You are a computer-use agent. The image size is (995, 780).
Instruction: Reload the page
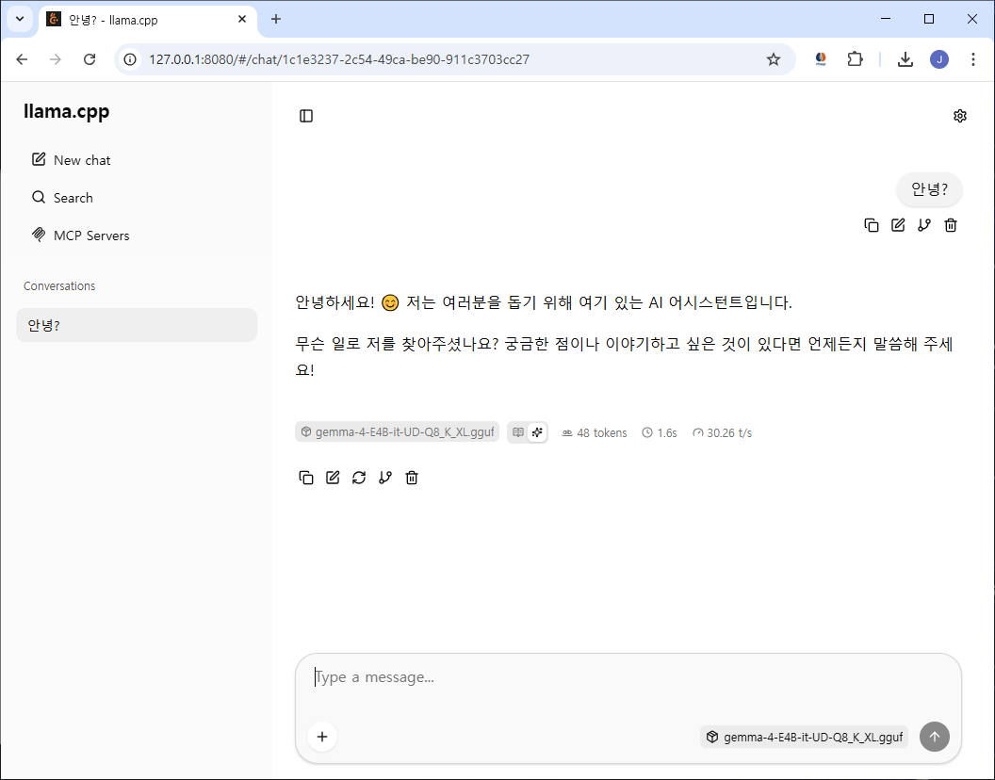coord(90,59)
